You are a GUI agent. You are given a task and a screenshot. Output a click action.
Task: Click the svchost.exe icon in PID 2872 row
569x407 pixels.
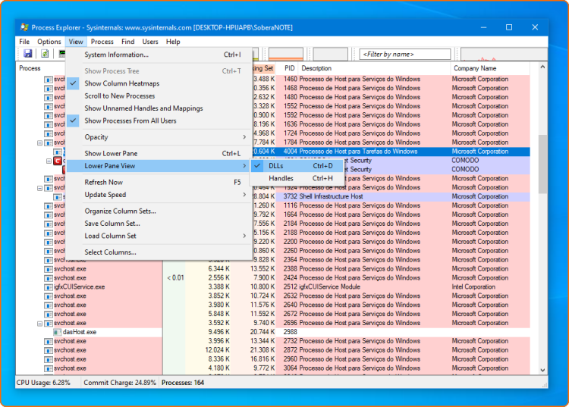pos(49,350)
